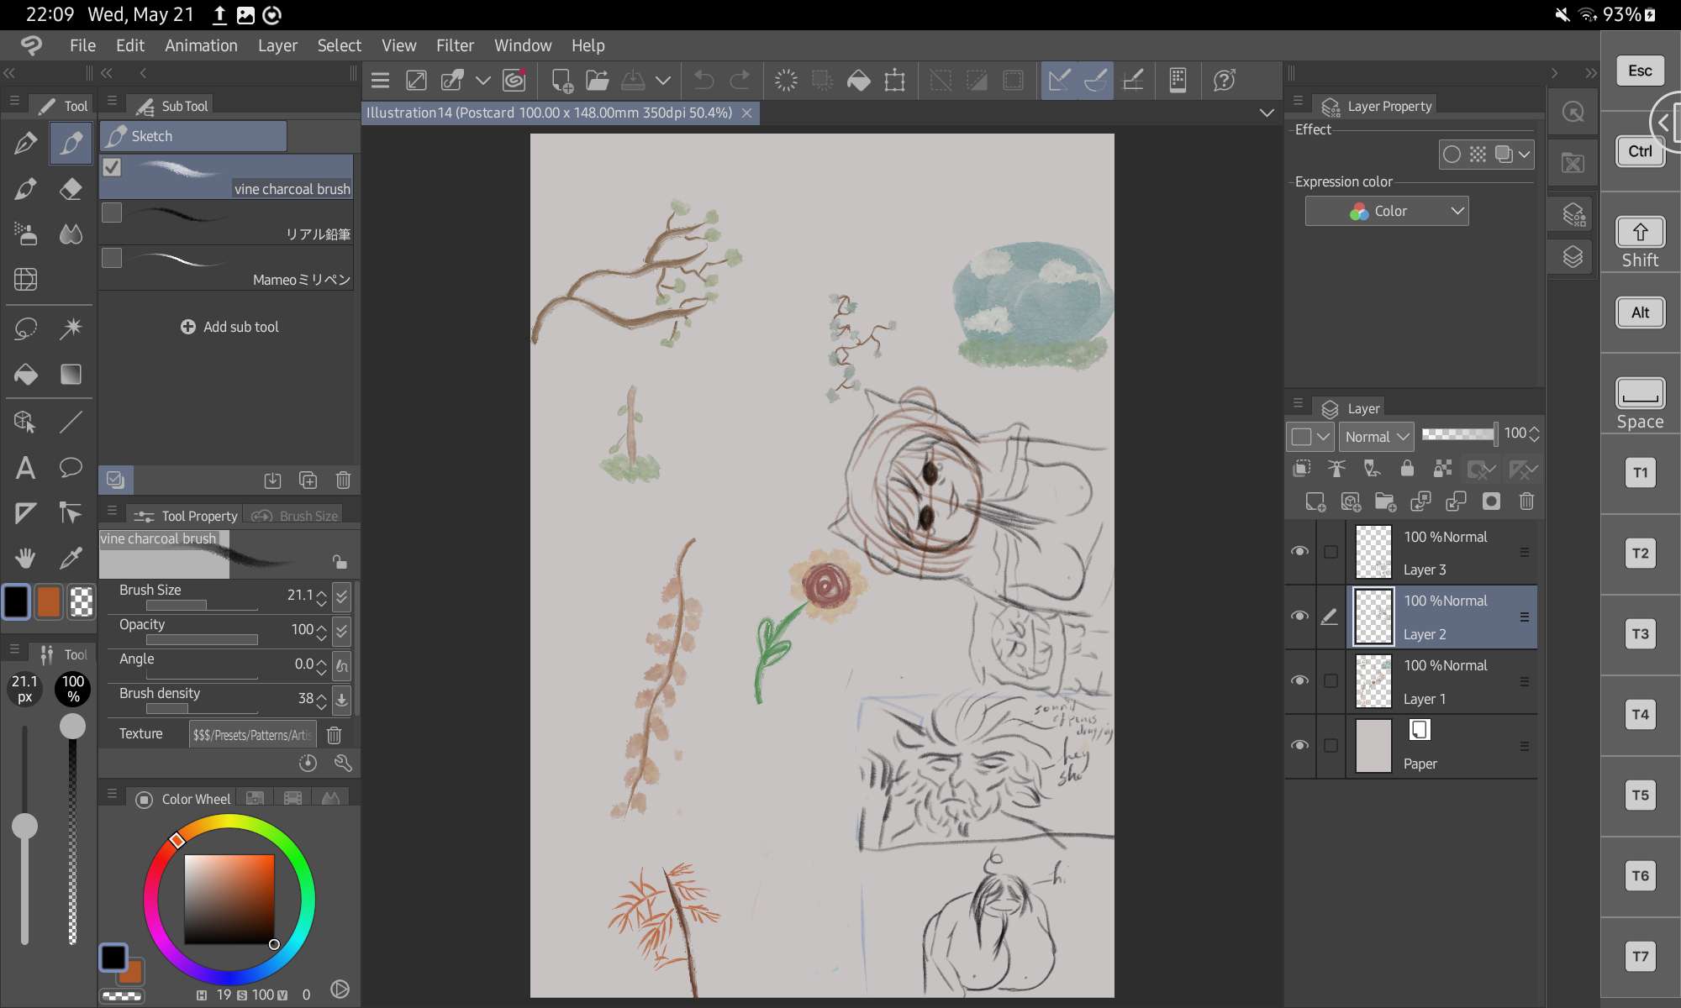Select the Sketch sub tool group tab
This screenshot has height=1008, width=1681.
coord(193,136)
